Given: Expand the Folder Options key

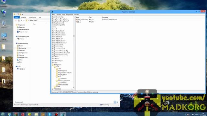Looking at the screenshot, I should (x=55, y=71).
